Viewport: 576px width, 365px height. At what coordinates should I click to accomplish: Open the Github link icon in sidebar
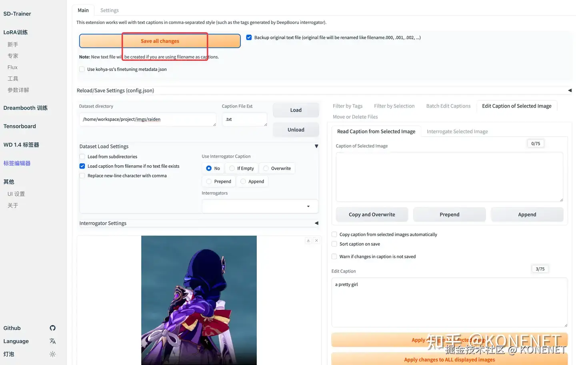pos(52,328)
